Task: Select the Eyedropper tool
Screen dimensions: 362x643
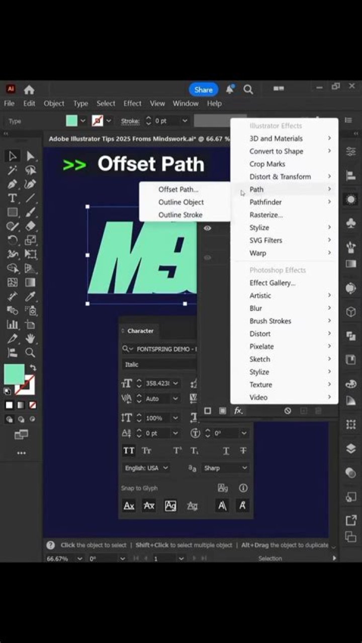Action: point(31,297)
